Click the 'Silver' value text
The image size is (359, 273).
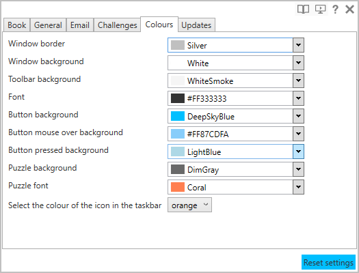(197, 46)
